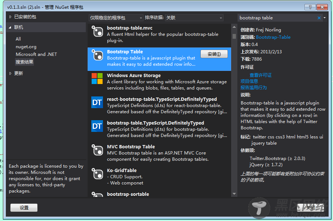Open the 项目信息 link

click(x=249, y=81)
